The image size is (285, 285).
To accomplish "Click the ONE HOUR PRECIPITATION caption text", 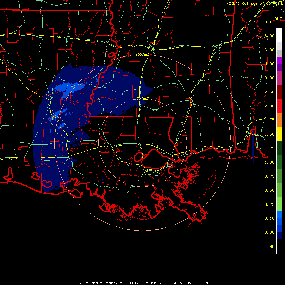I will click(x=111, y=283).
